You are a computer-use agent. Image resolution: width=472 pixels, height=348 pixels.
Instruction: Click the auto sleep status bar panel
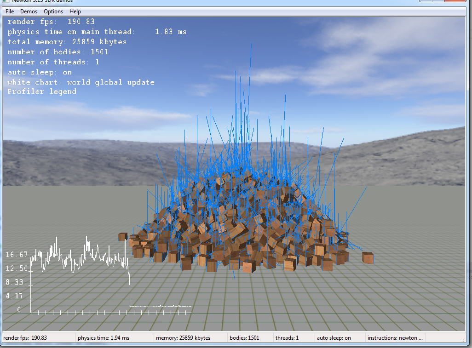click(x=334, y=338)
